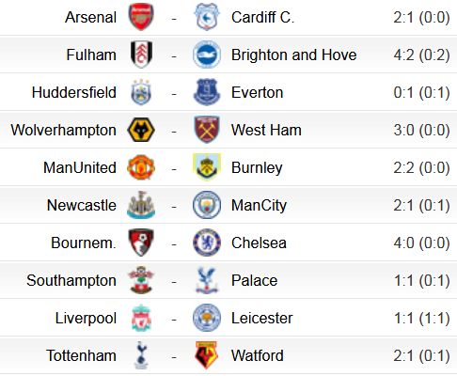The width and height of the screenshot is (457, 376).
Task: Open the Everton team link
Action: point(257,92)
